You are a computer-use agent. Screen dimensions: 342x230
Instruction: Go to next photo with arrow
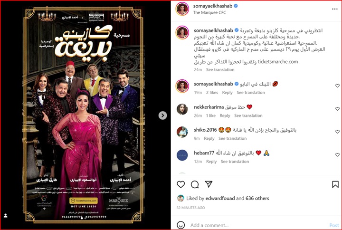(x=162, y=115)
